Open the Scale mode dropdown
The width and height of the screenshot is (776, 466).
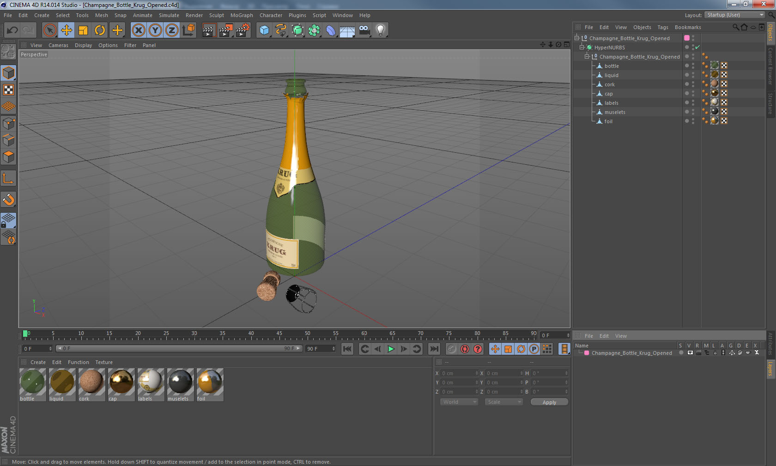coord(504,402)
